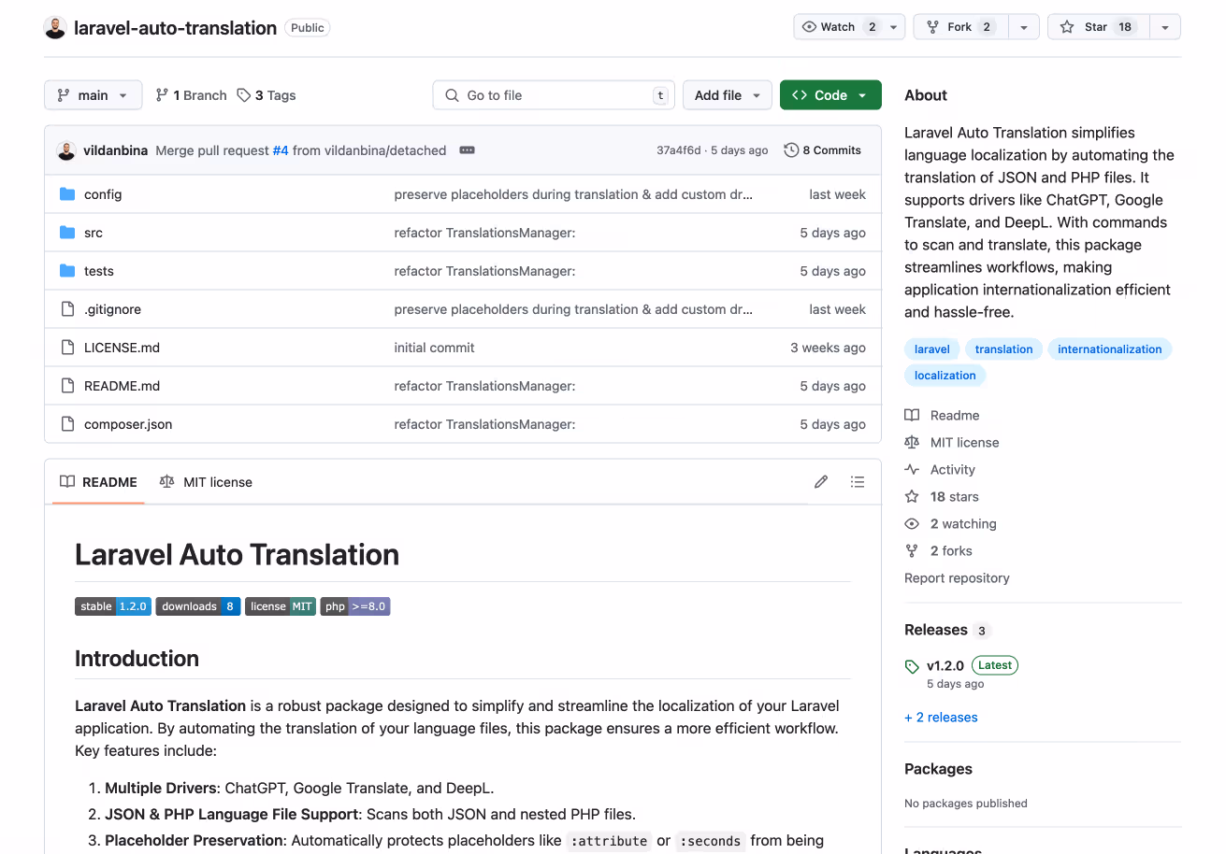The image size is (1226, 854).
Task: Open the Watch notifications dropdown
Action: coord(849,27)
